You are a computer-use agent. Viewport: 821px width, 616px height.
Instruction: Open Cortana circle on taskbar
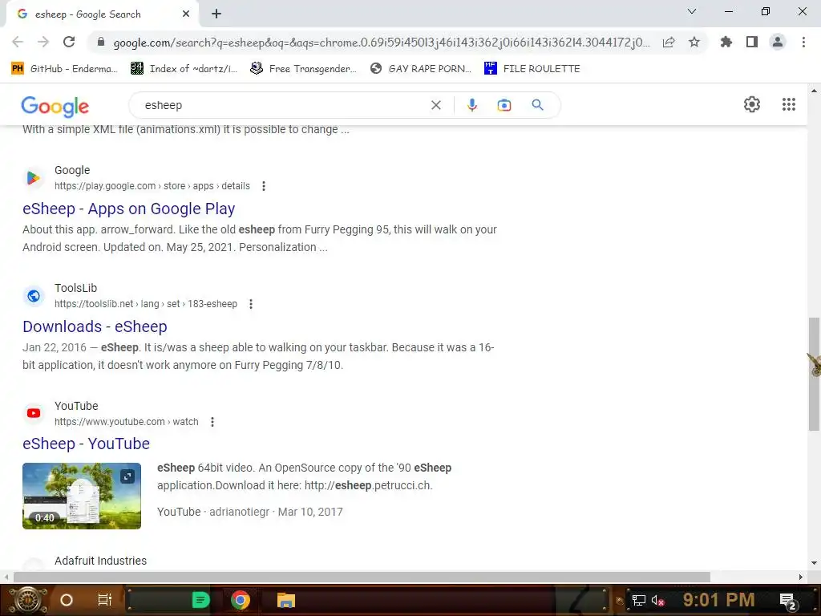click(67, 600)
